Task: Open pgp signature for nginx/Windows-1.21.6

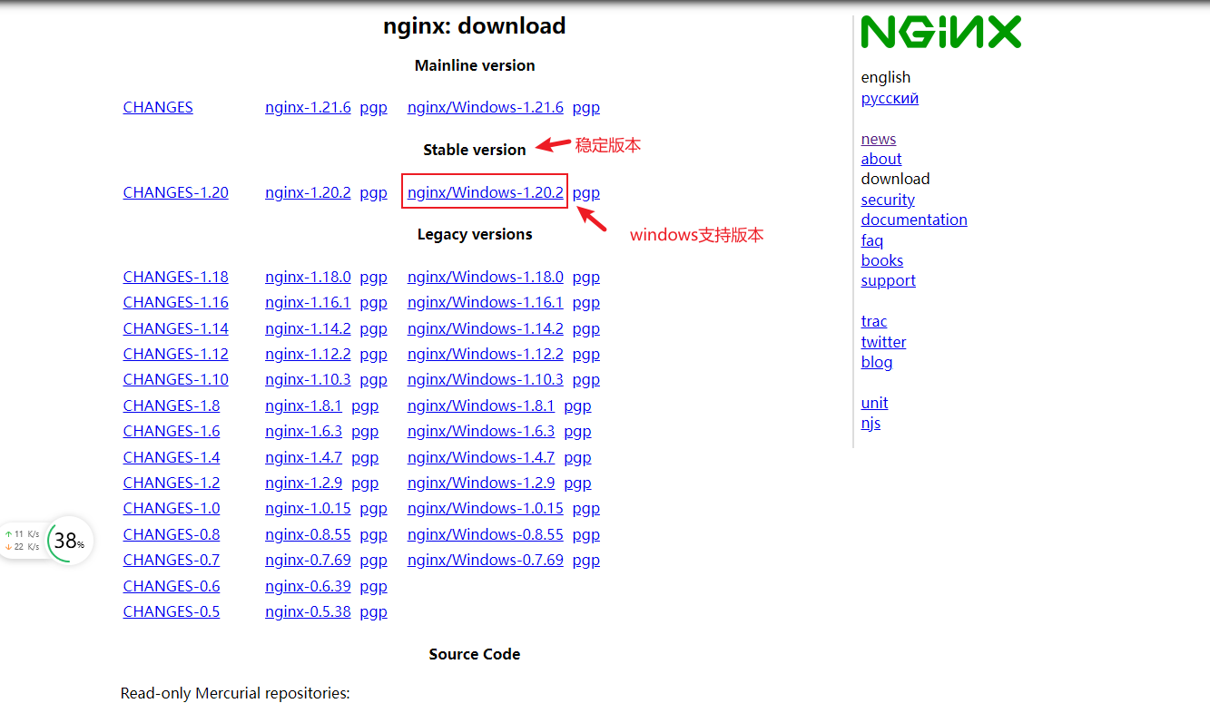Action: [x=586, y=107]
